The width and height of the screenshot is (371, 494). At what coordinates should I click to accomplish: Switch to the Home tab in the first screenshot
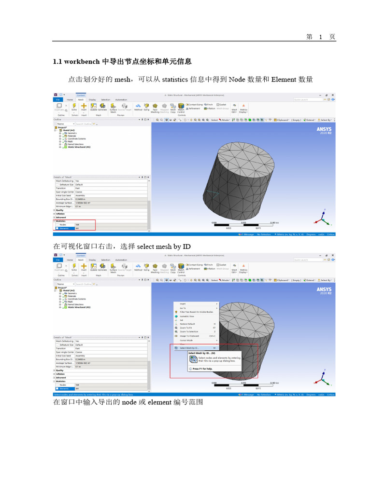pyautogui.click(x=70, y=99)
